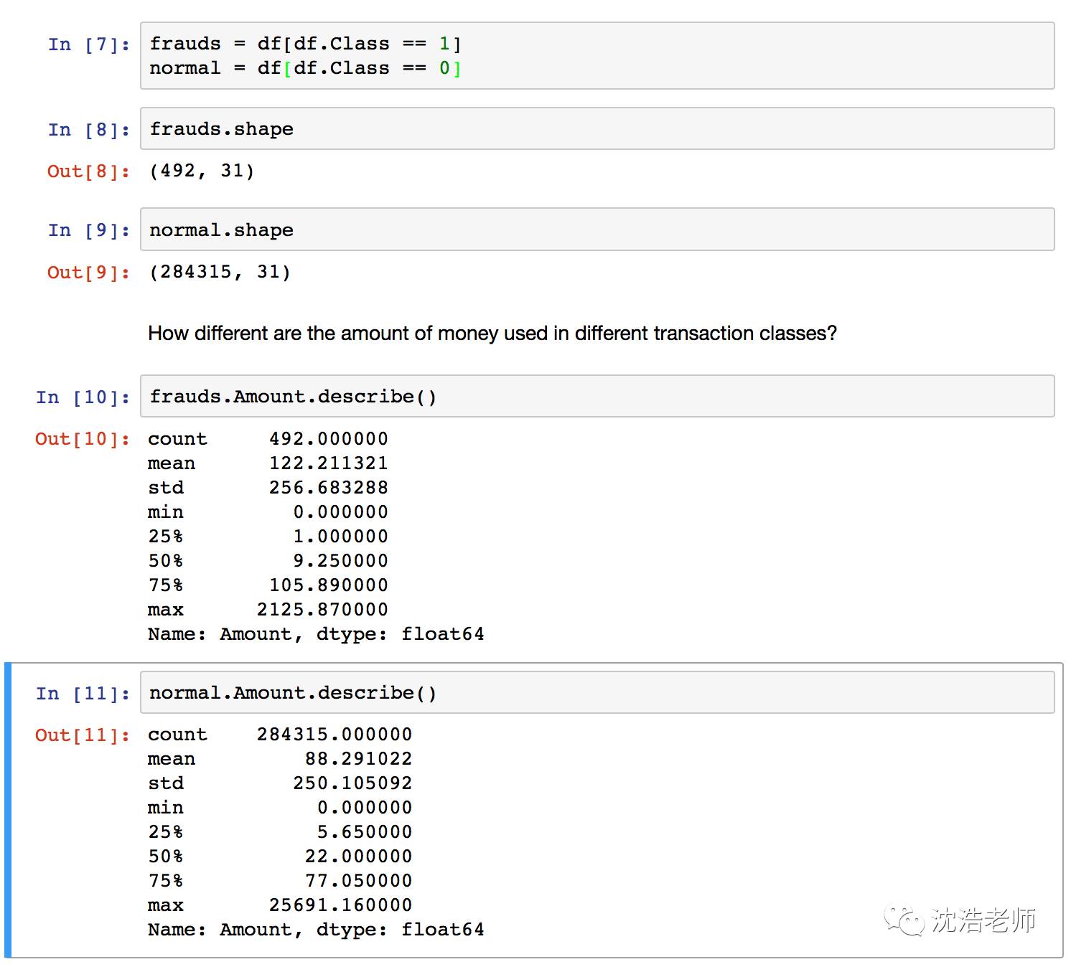Click the Out[11] output prompt

(x=83, y=735)
